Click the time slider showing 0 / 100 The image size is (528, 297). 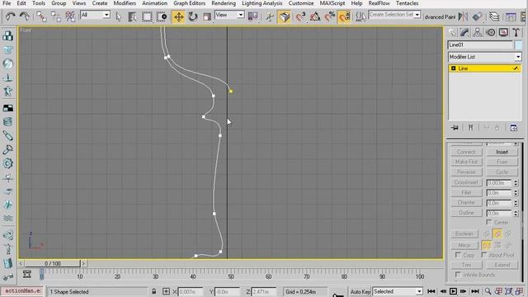click(x=53, y=263)
